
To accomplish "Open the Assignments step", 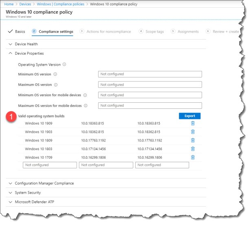I will [185, 31].
